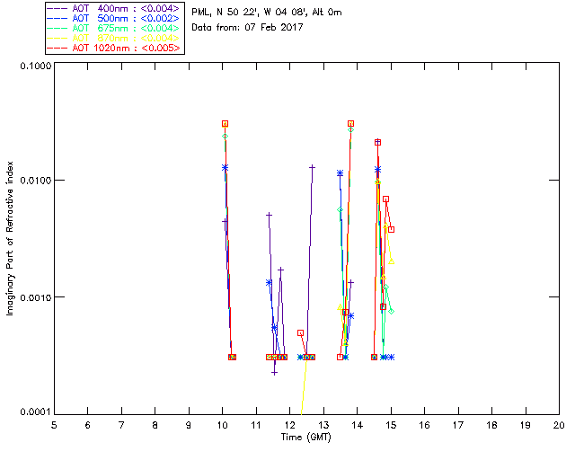Click the station text 'PML, N 50 22'
This screenshot has width=575, height=460.
(x=226, y=13)
